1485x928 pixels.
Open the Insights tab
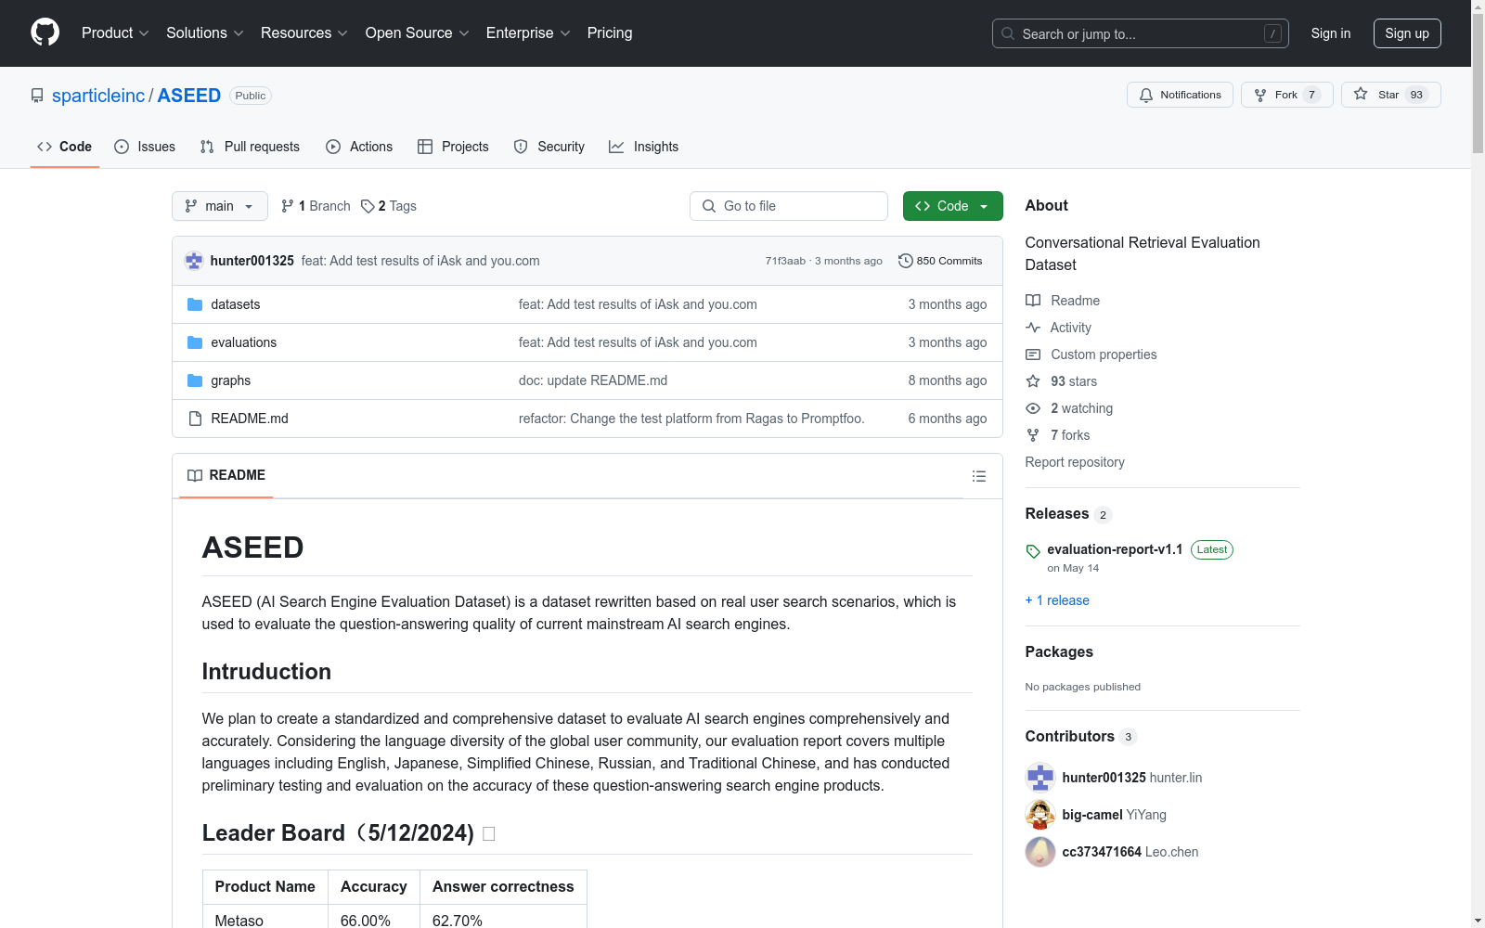point(644,147)
